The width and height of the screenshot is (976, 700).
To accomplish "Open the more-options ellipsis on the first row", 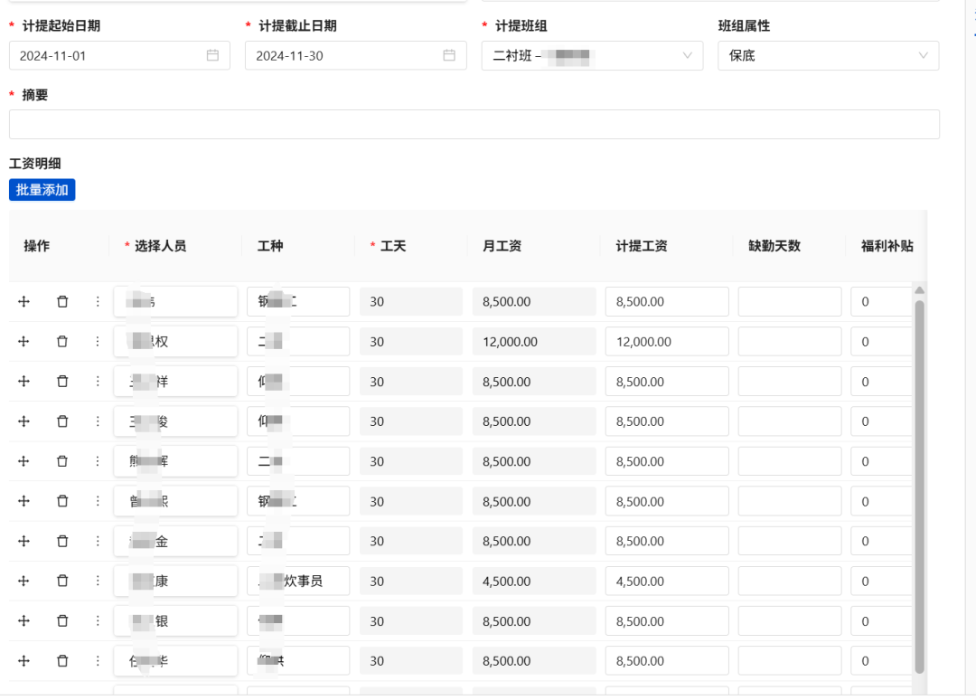I will (x=98, y=301).
